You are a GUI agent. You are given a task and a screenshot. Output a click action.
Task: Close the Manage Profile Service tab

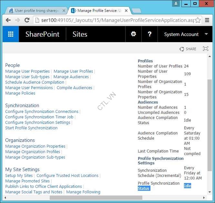[126, 11]
